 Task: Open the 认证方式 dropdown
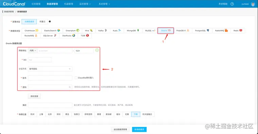click(x=50, y=69)
